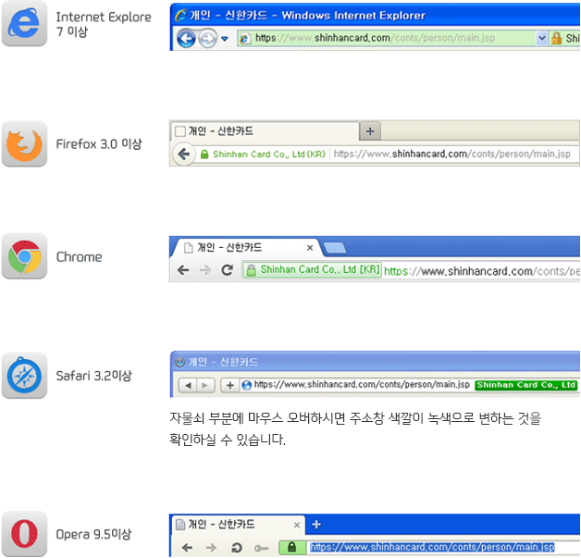Click the Internet Explorer browser icon
The image size is (581, 558).
pos(24,23)
